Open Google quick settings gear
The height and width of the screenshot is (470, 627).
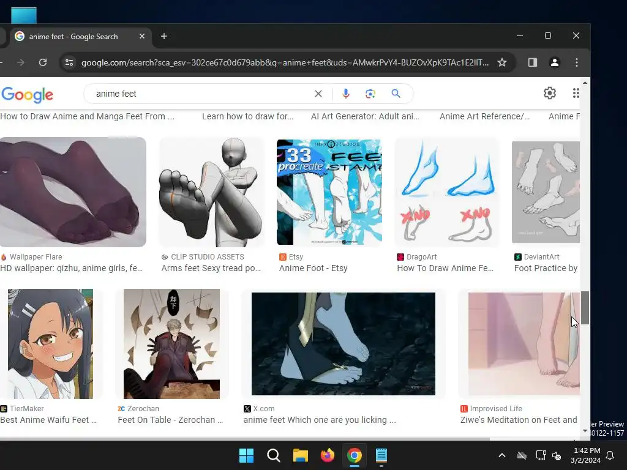[550, 93]
